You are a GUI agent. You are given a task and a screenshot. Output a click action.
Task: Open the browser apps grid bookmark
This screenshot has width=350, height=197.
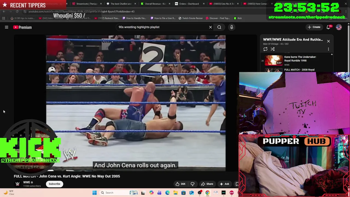(4, 18)
